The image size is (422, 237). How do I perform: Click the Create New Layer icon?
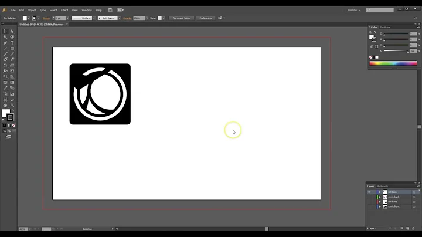click(407, 228)
